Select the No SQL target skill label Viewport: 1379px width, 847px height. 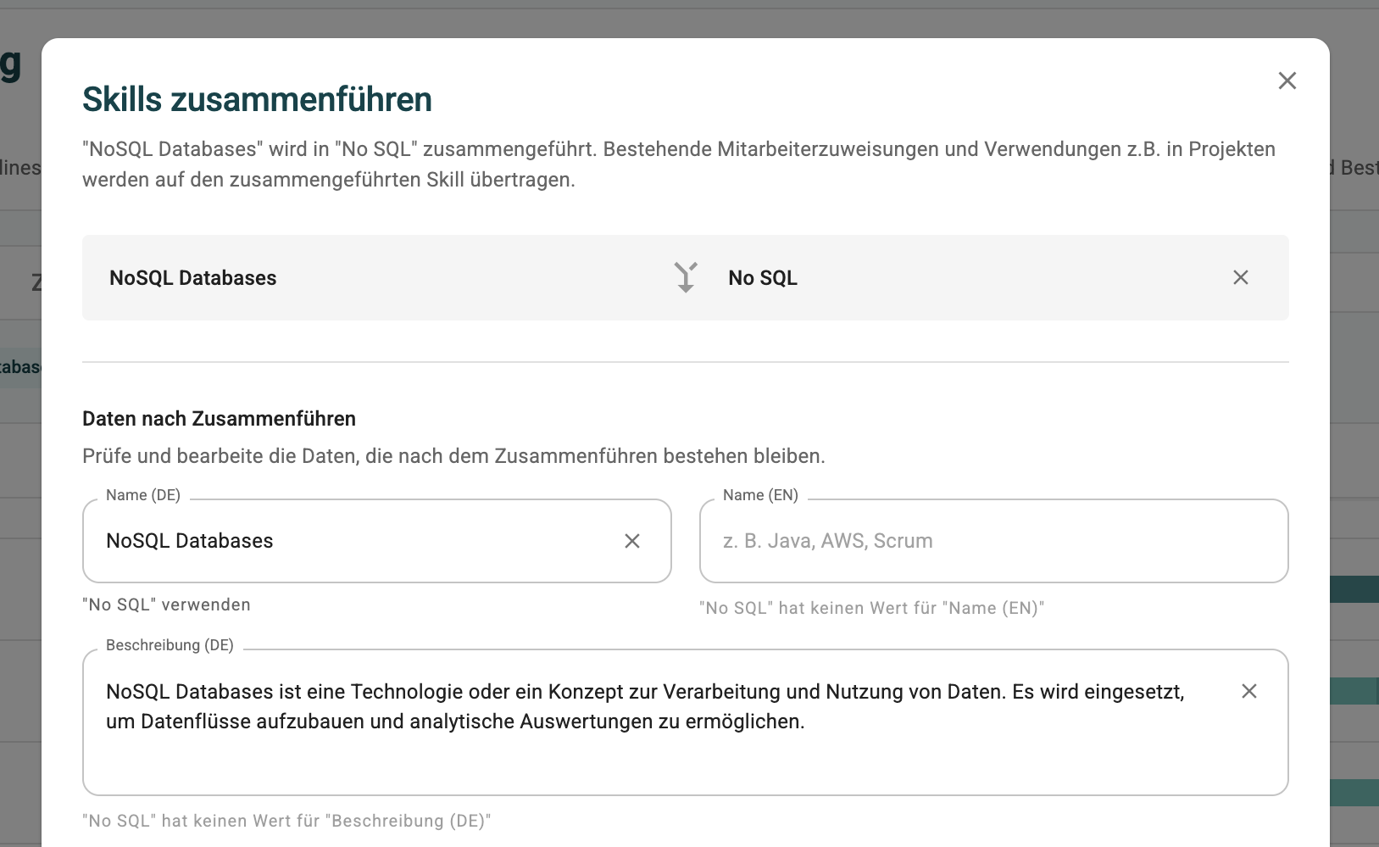[763, 278]
